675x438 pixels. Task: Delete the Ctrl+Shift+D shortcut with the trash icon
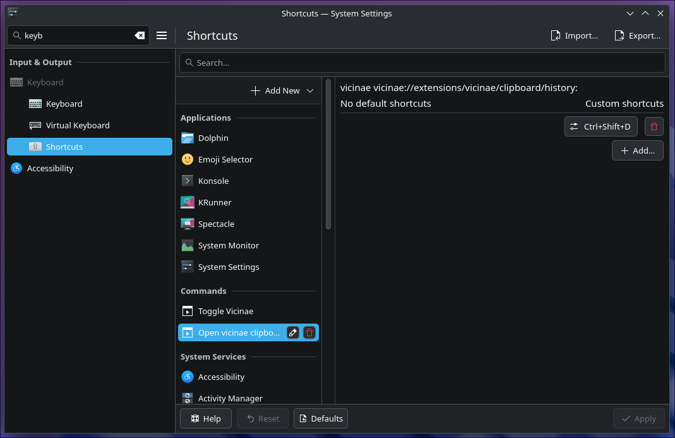654,126
